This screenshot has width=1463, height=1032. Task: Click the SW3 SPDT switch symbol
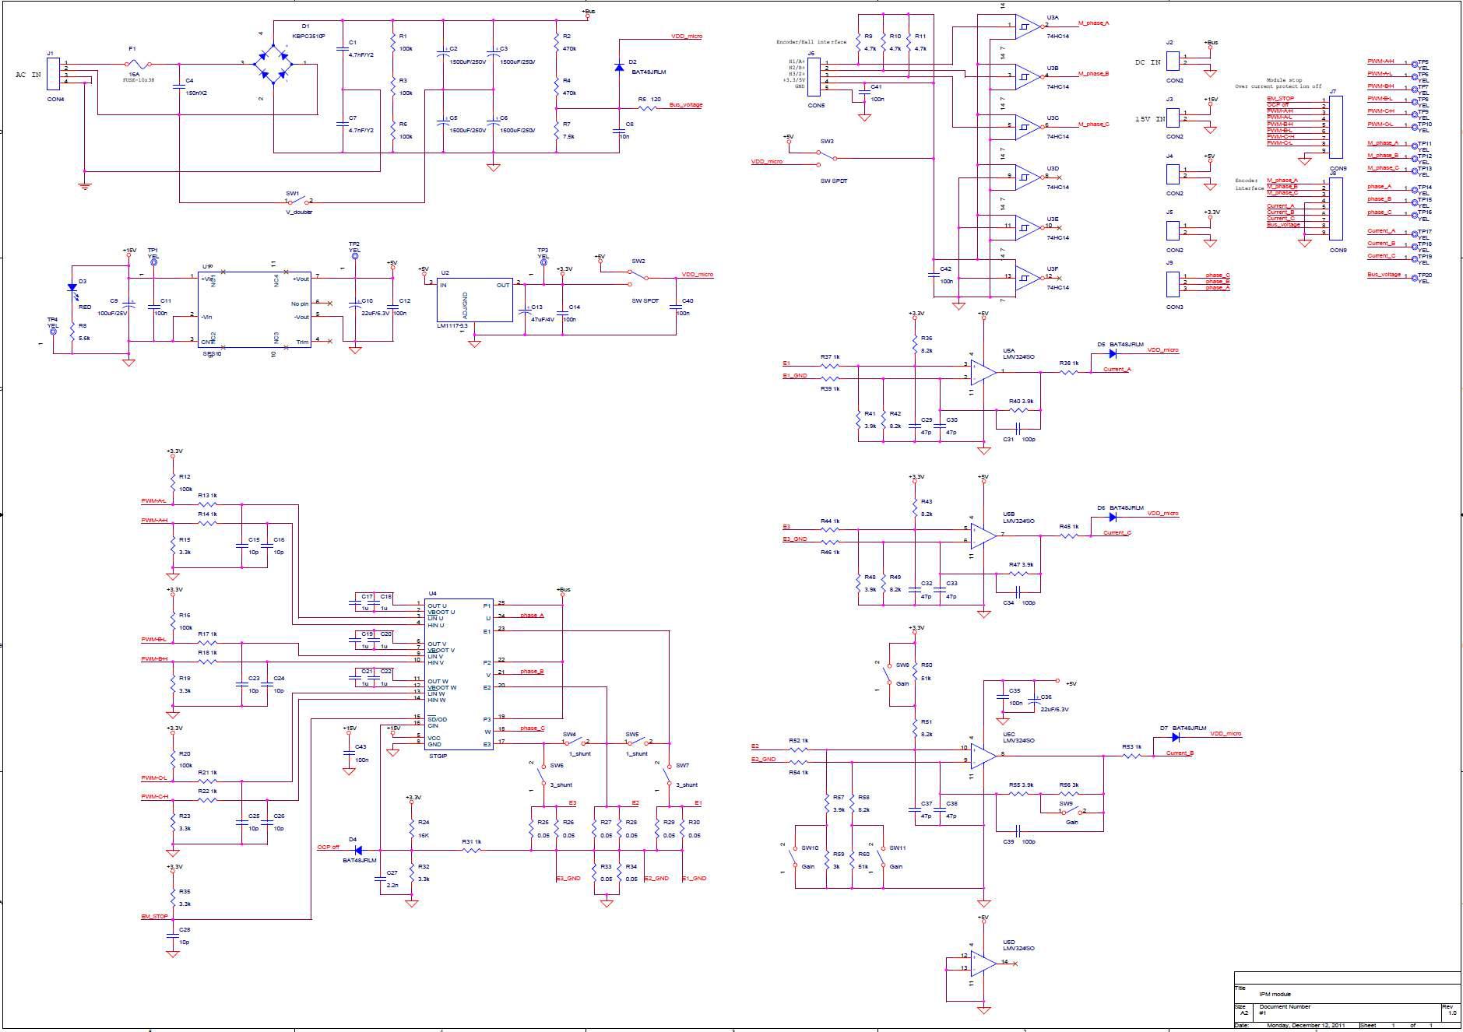click(827, 160)
